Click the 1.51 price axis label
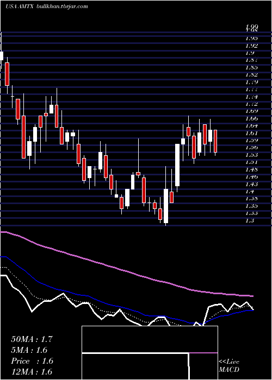Image resolution: width=272 pixels, height=380 pixels. point(251,162)
